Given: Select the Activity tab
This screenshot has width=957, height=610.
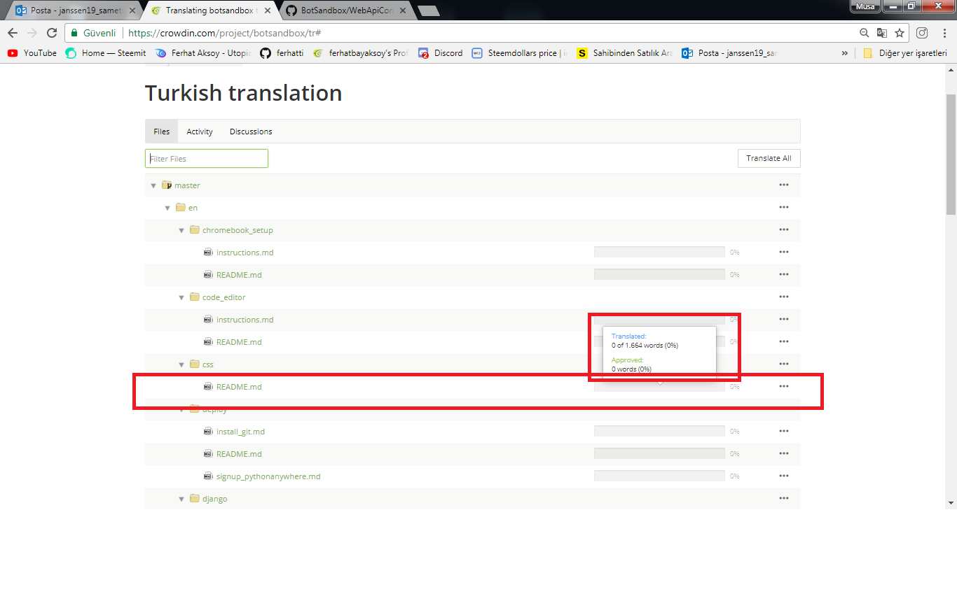Looking at the screenshot, I should (x=200, y=132).
